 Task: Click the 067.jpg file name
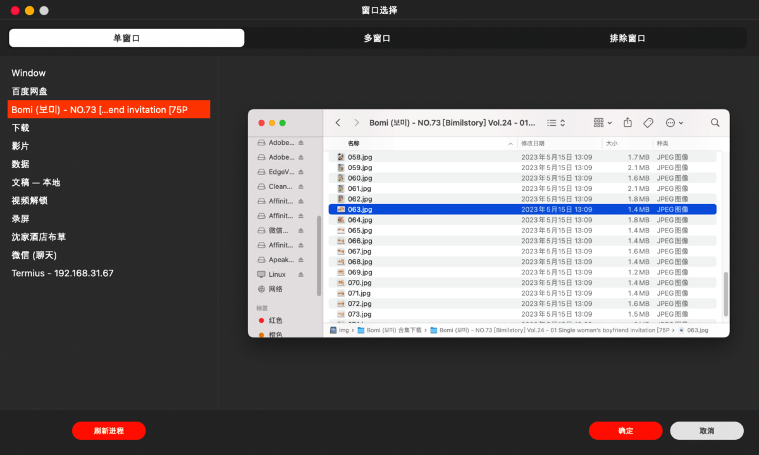(360, 252)
